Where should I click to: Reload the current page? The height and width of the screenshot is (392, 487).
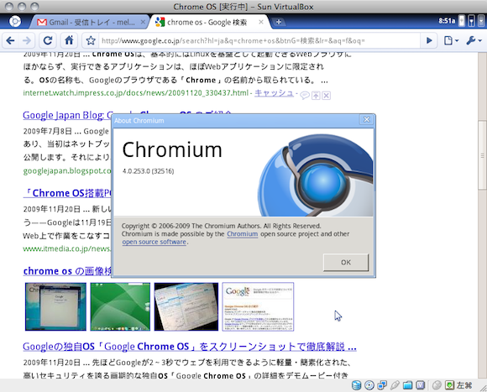point(48,40)
